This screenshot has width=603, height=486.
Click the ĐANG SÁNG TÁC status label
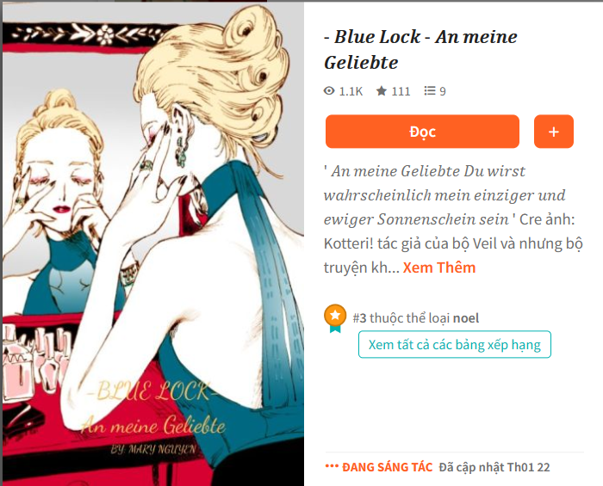(x=388, y=467)
